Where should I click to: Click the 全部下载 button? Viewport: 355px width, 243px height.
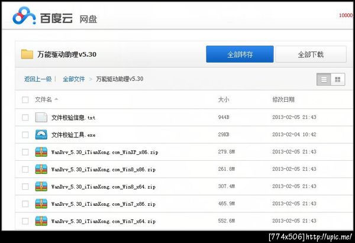(x=311, y=54)
